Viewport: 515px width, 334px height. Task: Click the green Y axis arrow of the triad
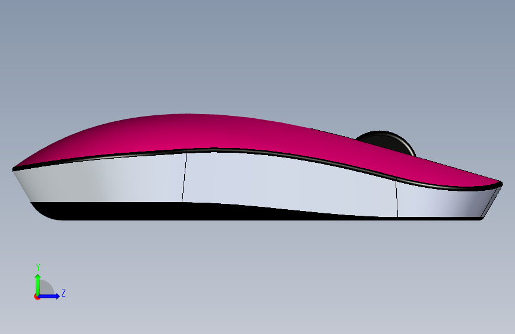(38, 284)
